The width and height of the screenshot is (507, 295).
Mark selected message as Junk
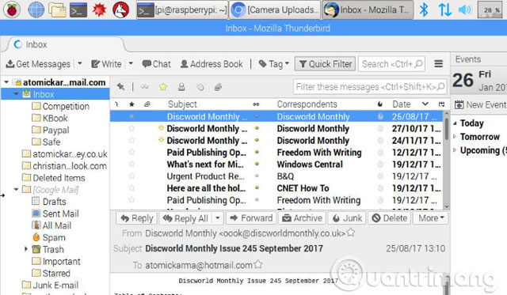click(347, 218)
